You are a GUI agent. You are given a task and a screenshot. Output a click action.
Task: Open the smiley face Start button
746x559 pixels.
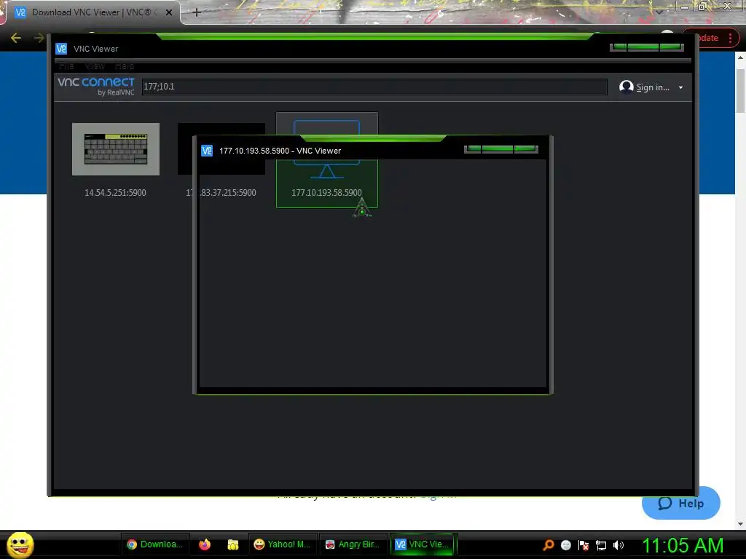click(20, 544)
